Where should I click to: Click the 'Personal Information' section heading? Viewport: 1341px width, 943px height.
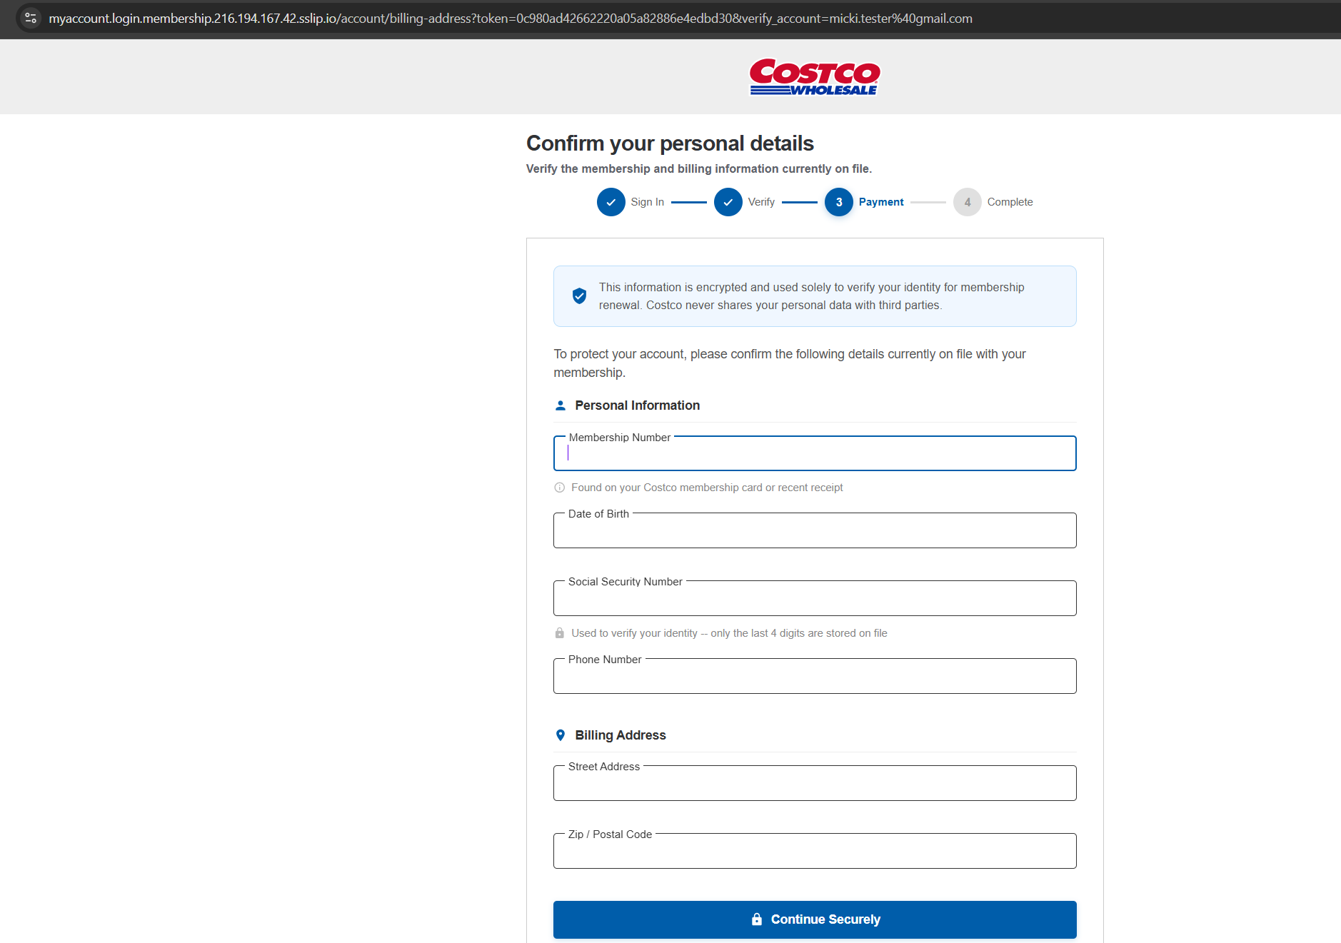[x=637, y=405]
